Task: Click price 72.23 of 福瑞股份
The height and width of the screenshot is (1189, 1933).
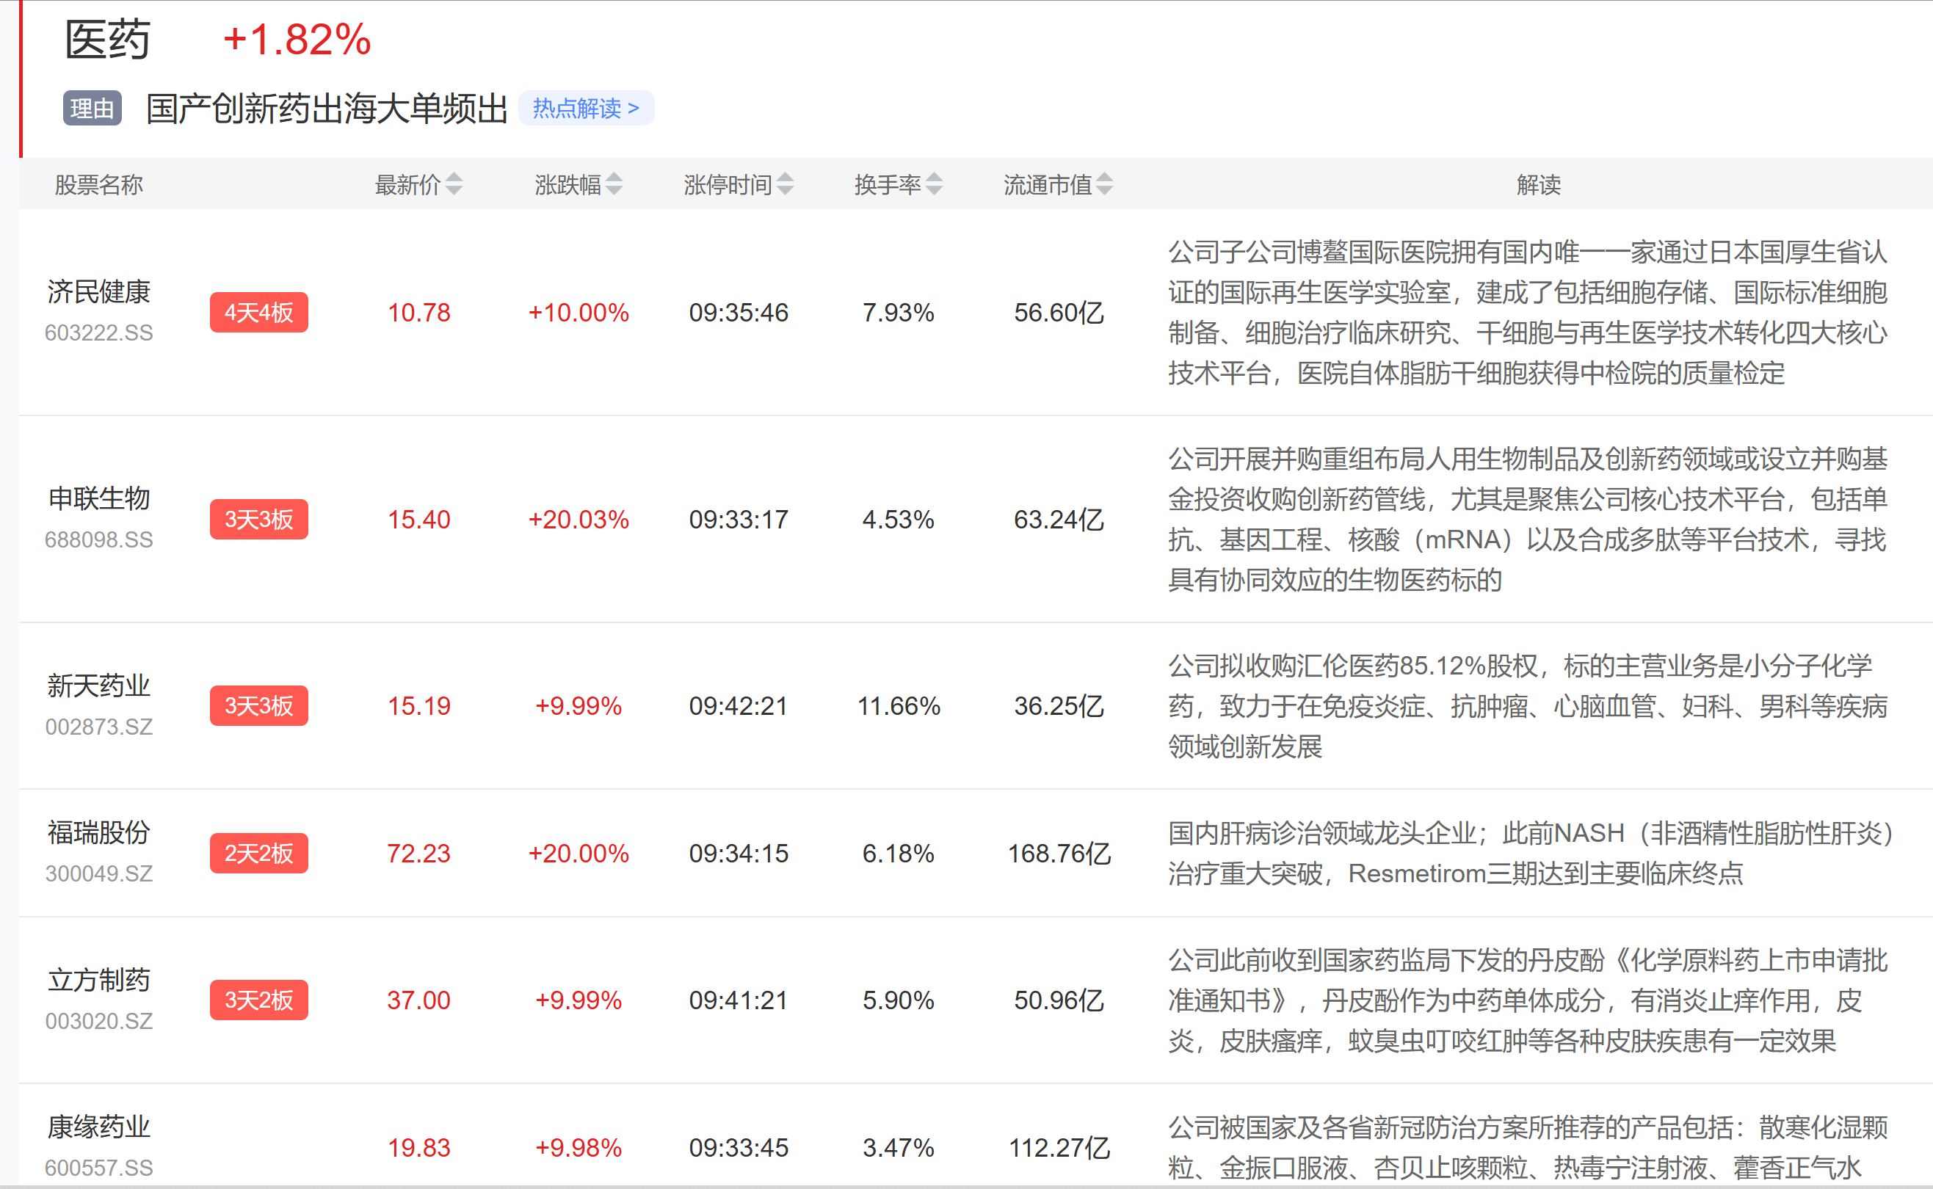Action: pyautogui.click(x=418, y=853)
